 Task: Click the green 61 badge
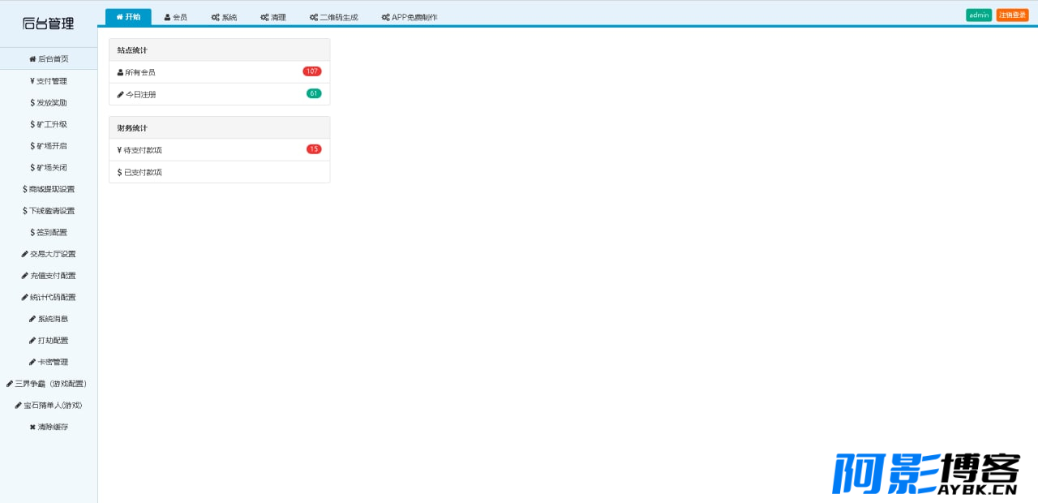pos(314,93)
